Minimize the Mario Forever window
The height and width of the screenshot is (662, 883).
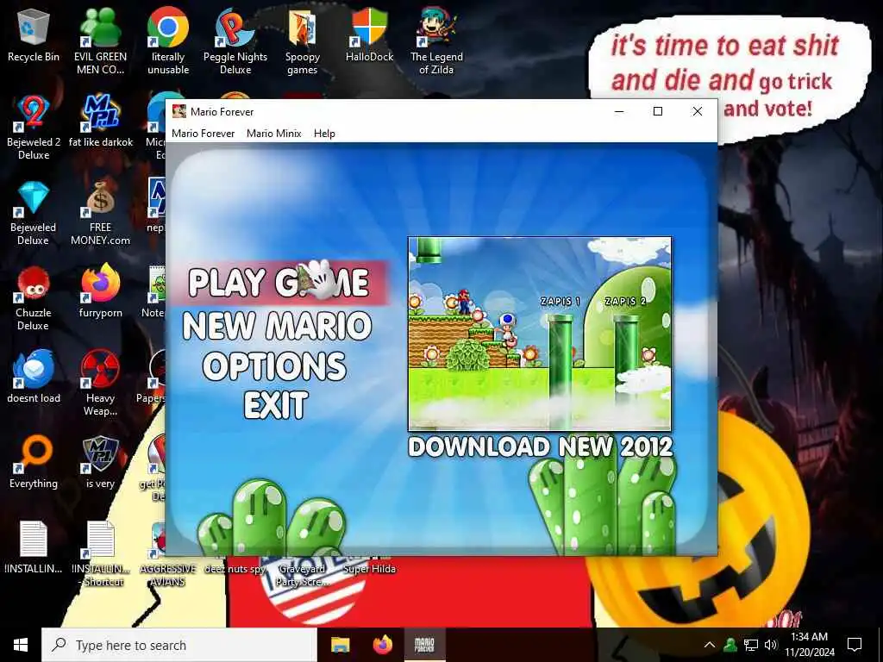pos(619,111)
